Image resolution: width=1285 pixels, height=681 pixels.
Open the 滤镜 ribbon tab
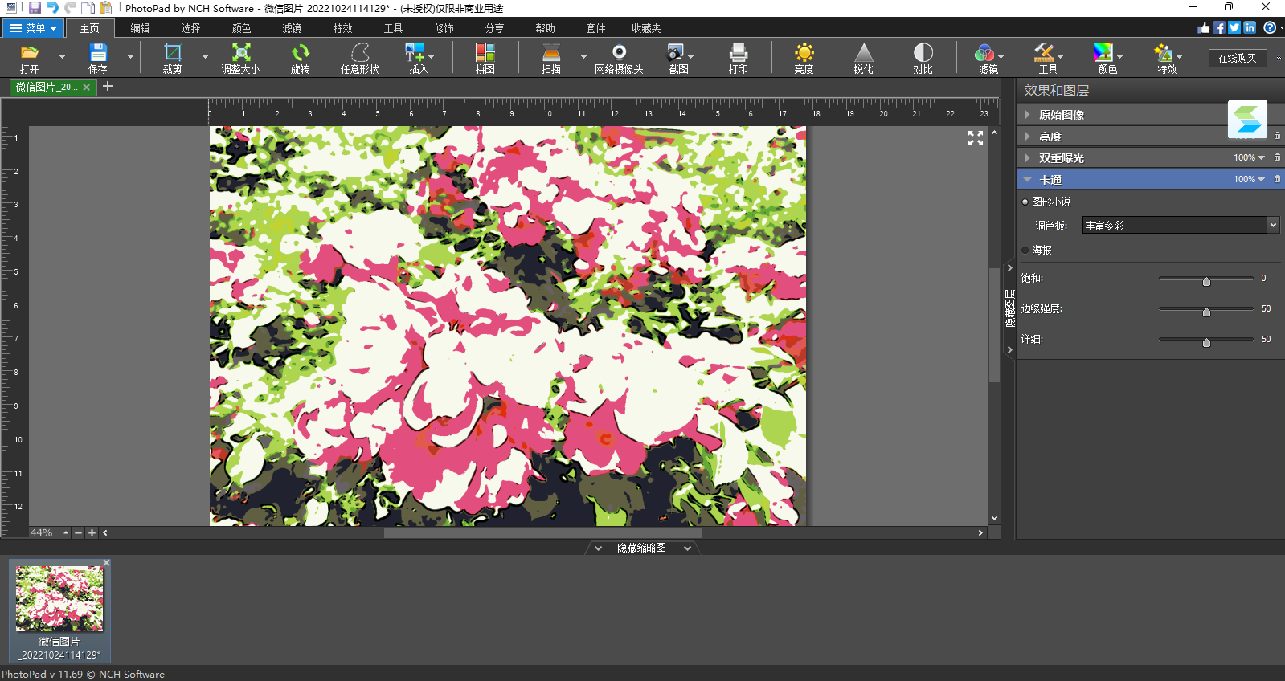click(x=292, y=28)
